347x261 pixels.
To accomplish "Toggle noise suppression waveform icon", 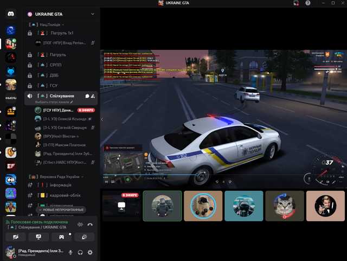I will tap(80, 225).
